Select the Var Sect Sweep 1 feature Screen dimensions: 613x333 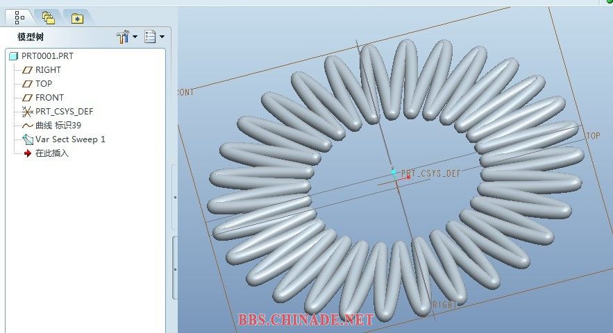[69, 139]
